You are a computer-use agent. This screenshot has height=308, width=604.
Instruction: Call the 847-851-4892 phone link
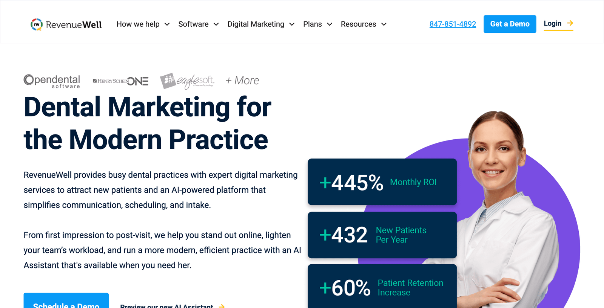click(453, 24)
